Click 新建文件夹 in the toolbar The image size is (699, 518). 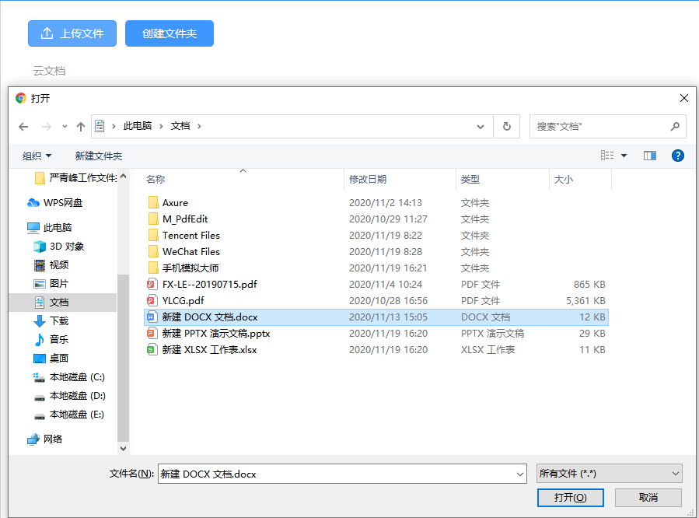[x=99, y=156]
